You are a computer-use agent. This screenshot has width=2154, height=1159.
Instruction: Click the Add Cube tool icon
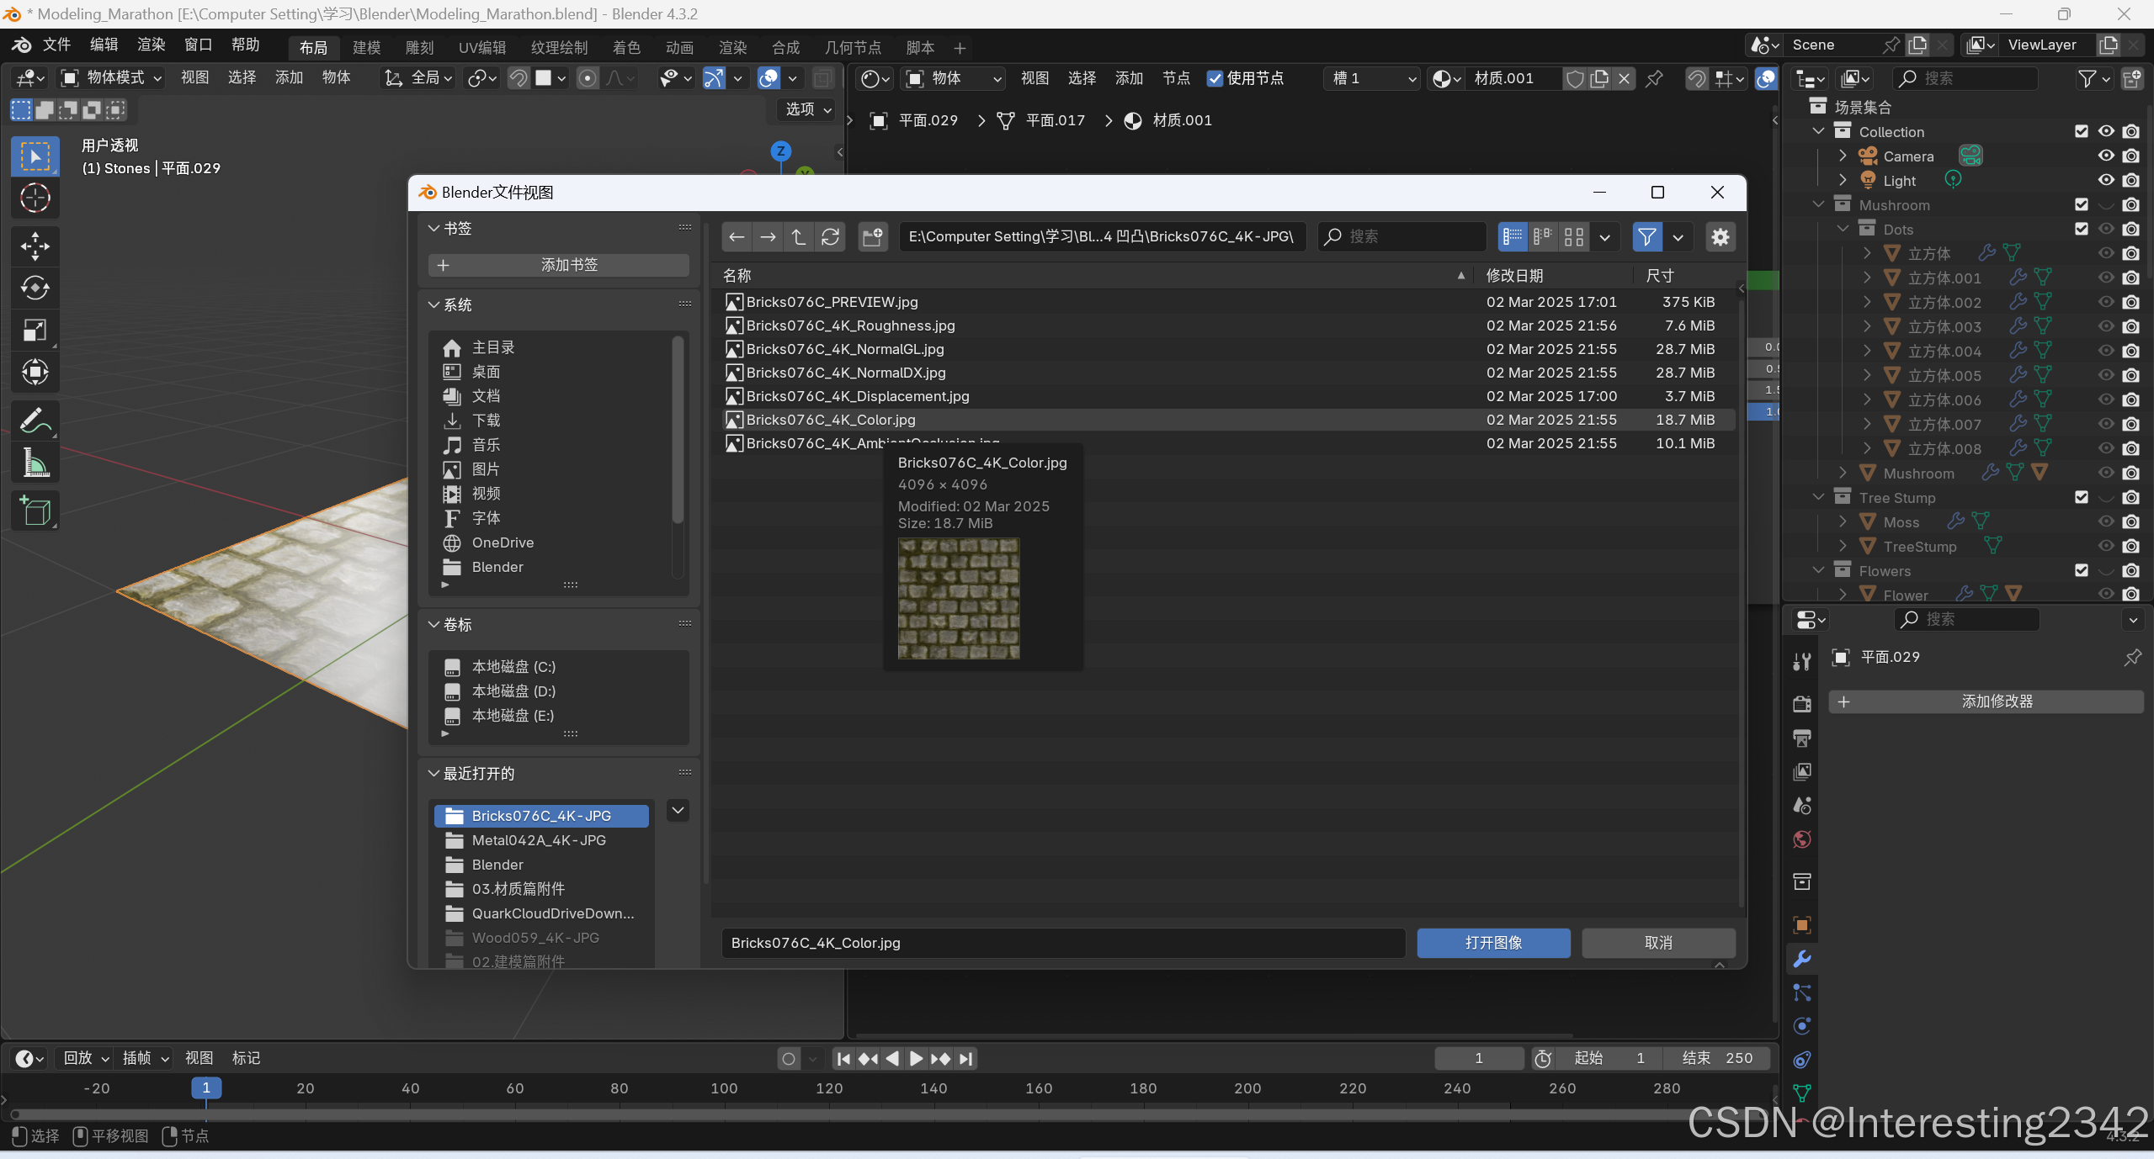coord(35,511)
